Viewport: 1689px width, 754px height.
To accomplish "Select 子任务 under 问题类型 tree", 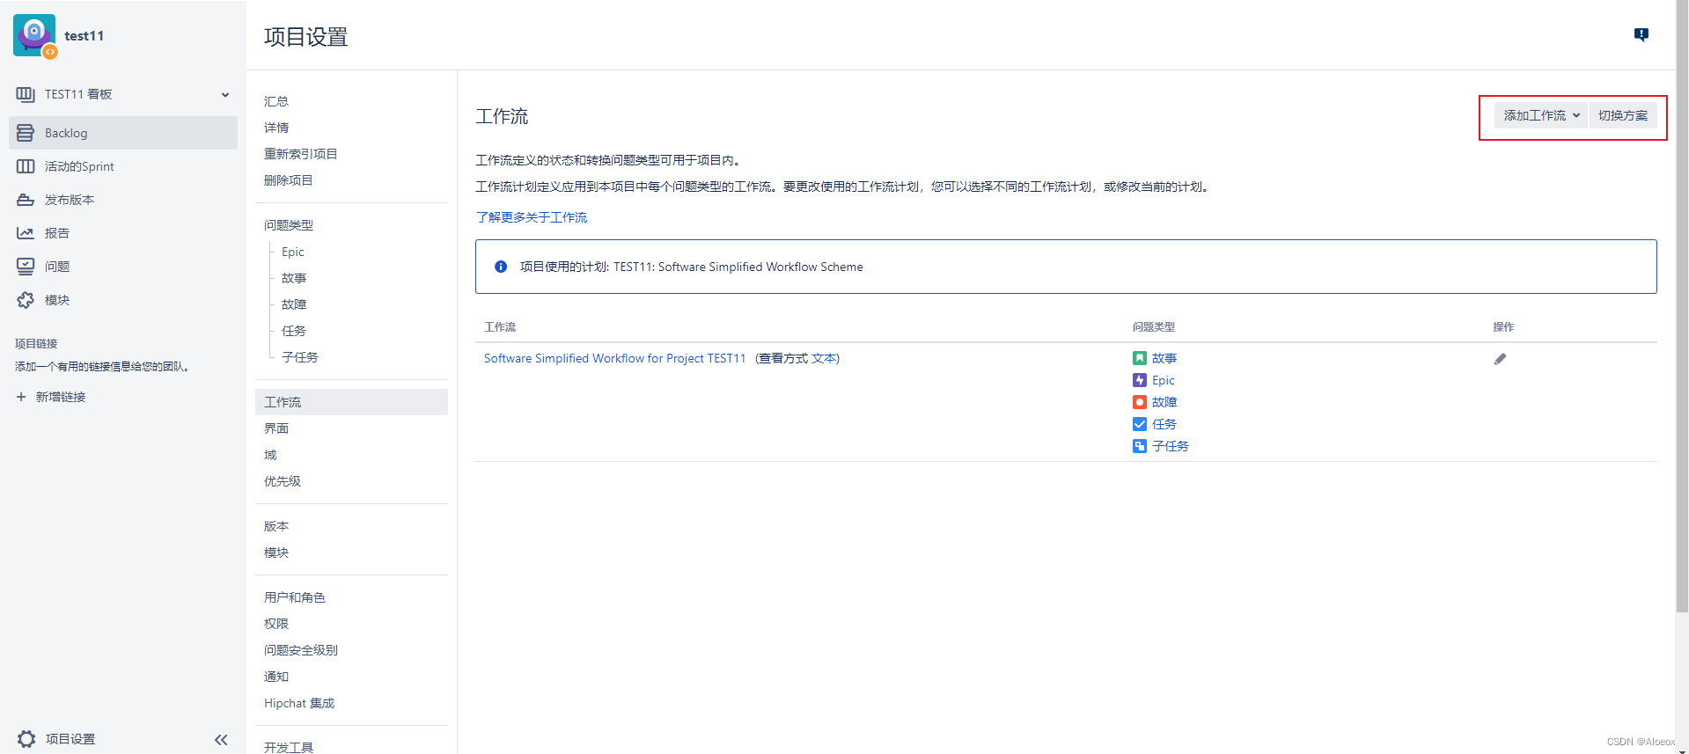I will (300, 357).
